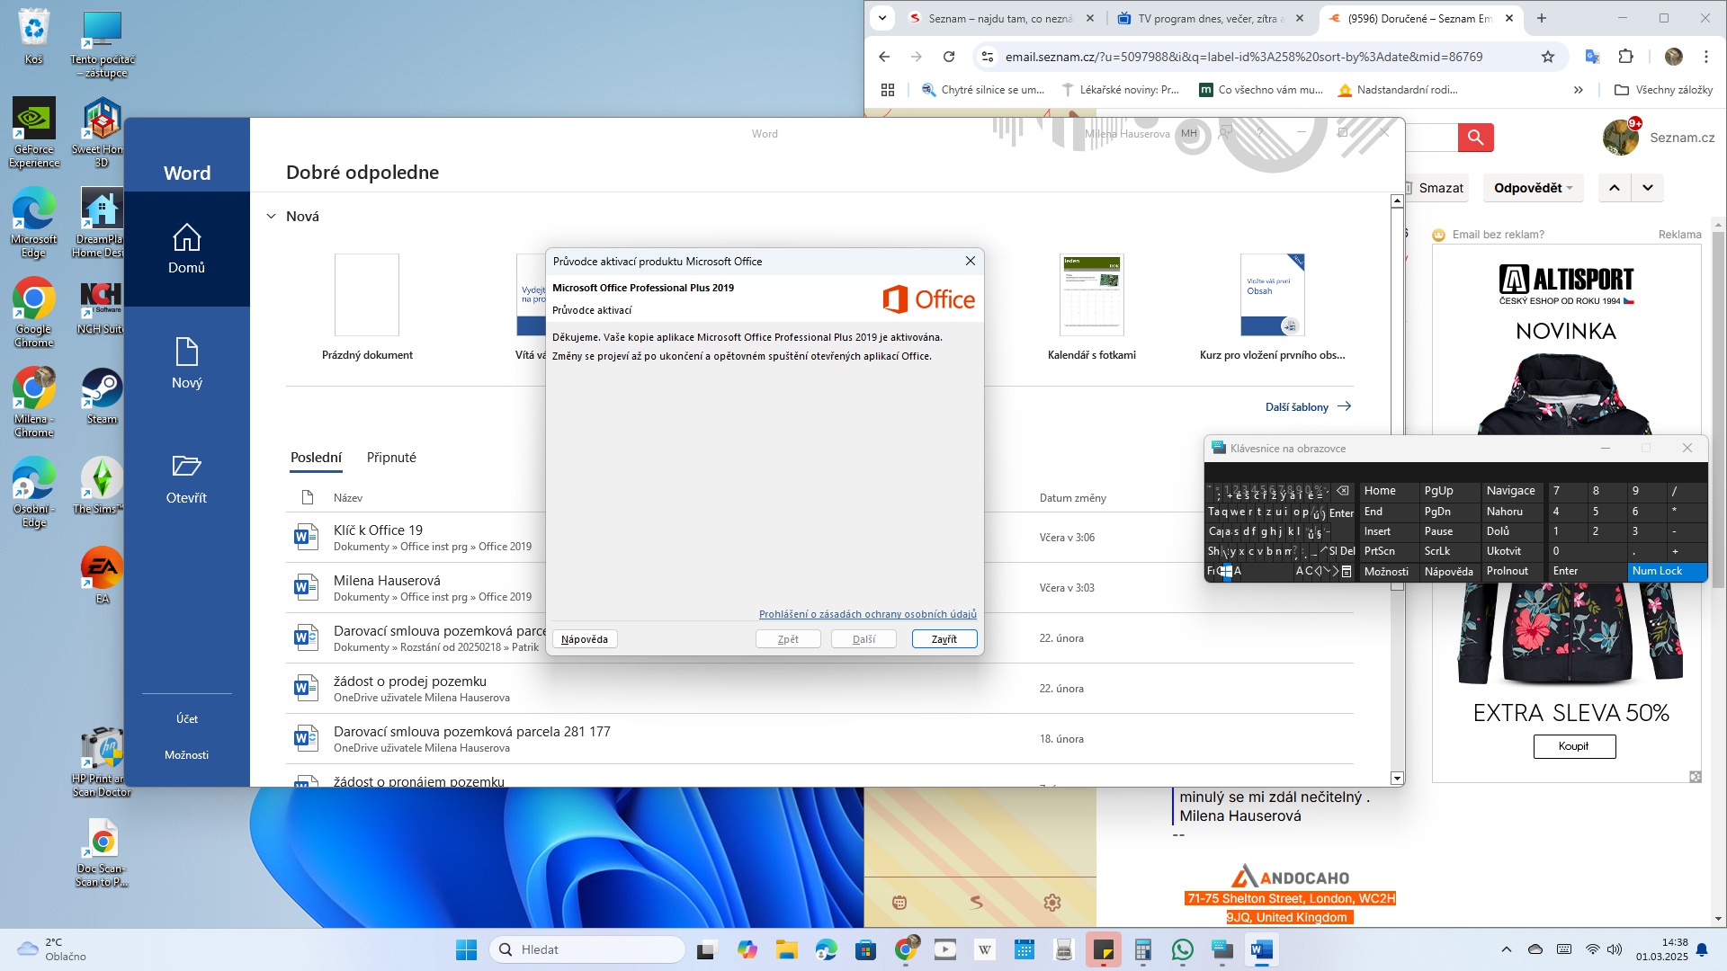This screenshot has height=971, width=1727.
Task: Open the Chrome tab search dropdown
Action: [x=881, y=18]
